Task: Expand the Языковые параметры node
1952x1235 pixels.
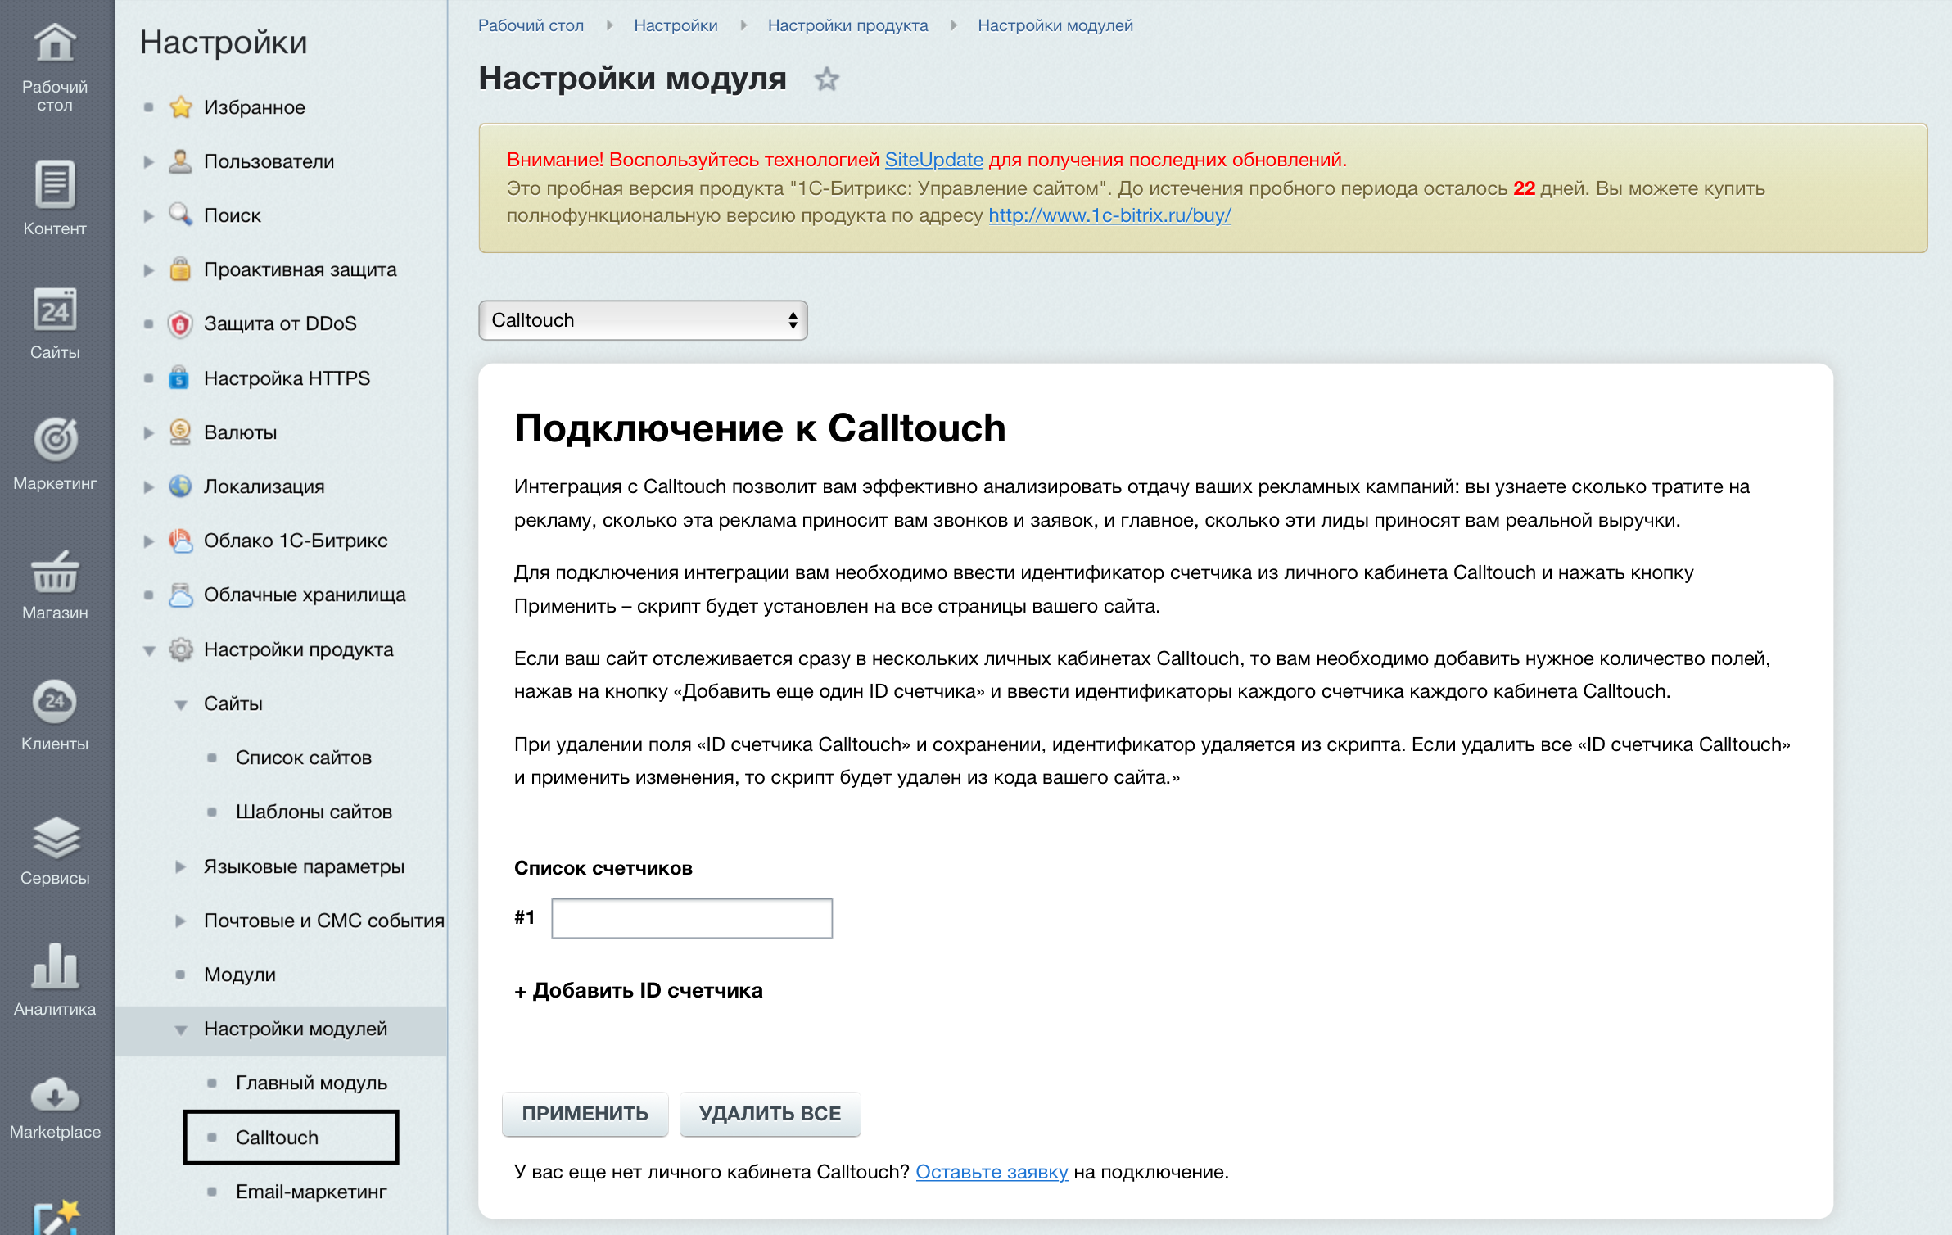Action: (x=180, y=866)
